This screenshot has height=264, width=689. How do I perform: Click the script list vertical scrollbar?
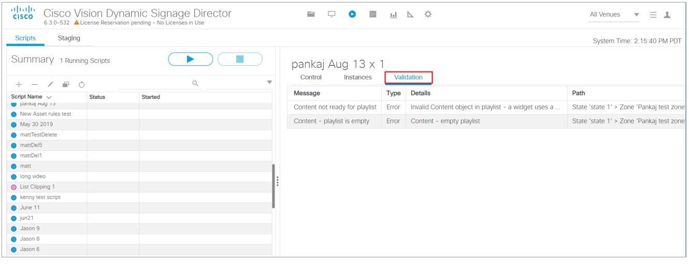[274, 186]
